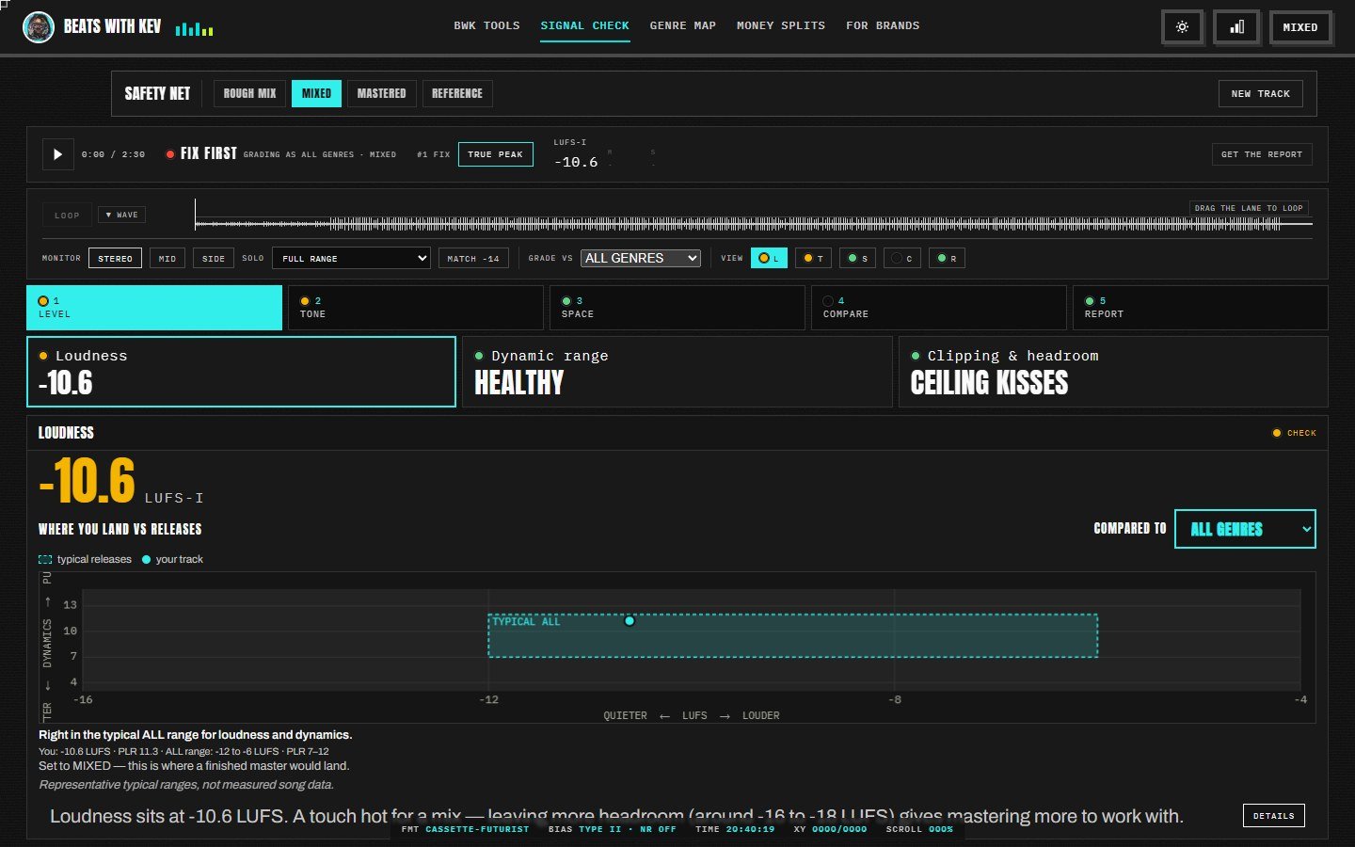Open the Grade vs All Genres dropdown
The image size is (1355, 847).
(x=641, y=258)
